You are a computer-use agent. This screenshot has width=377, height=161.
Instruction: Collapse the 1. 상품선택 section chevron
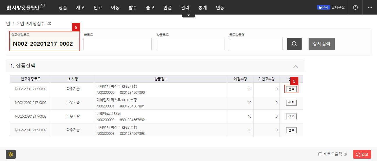pos(296,66)
